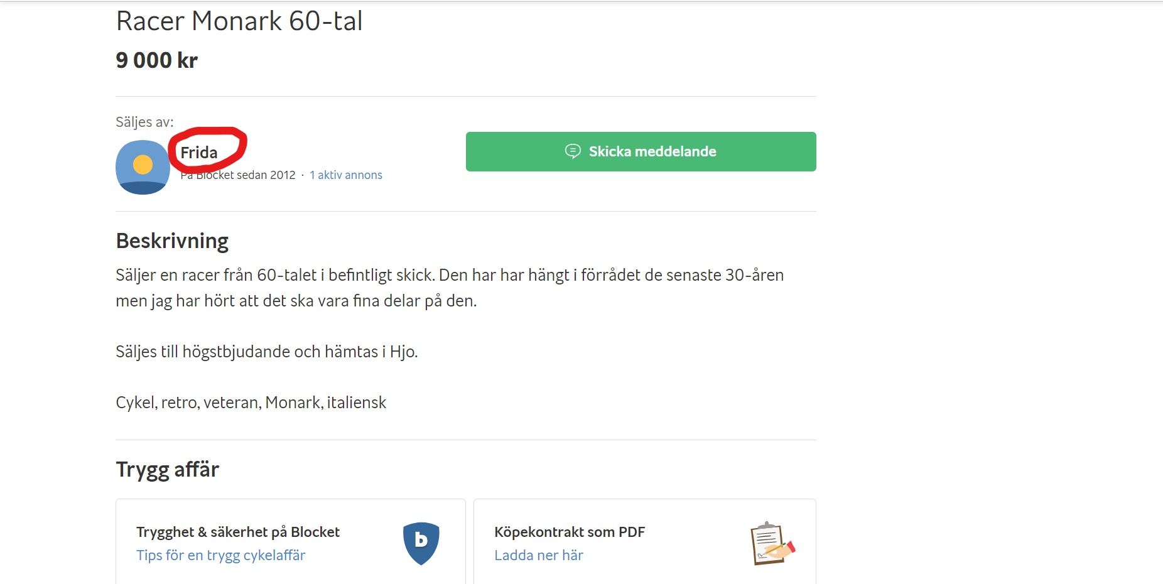The height and width of the screenshot is (584, 1163).
Task: Click the 'Beskrivning' heading
Action: coord(172,241)
